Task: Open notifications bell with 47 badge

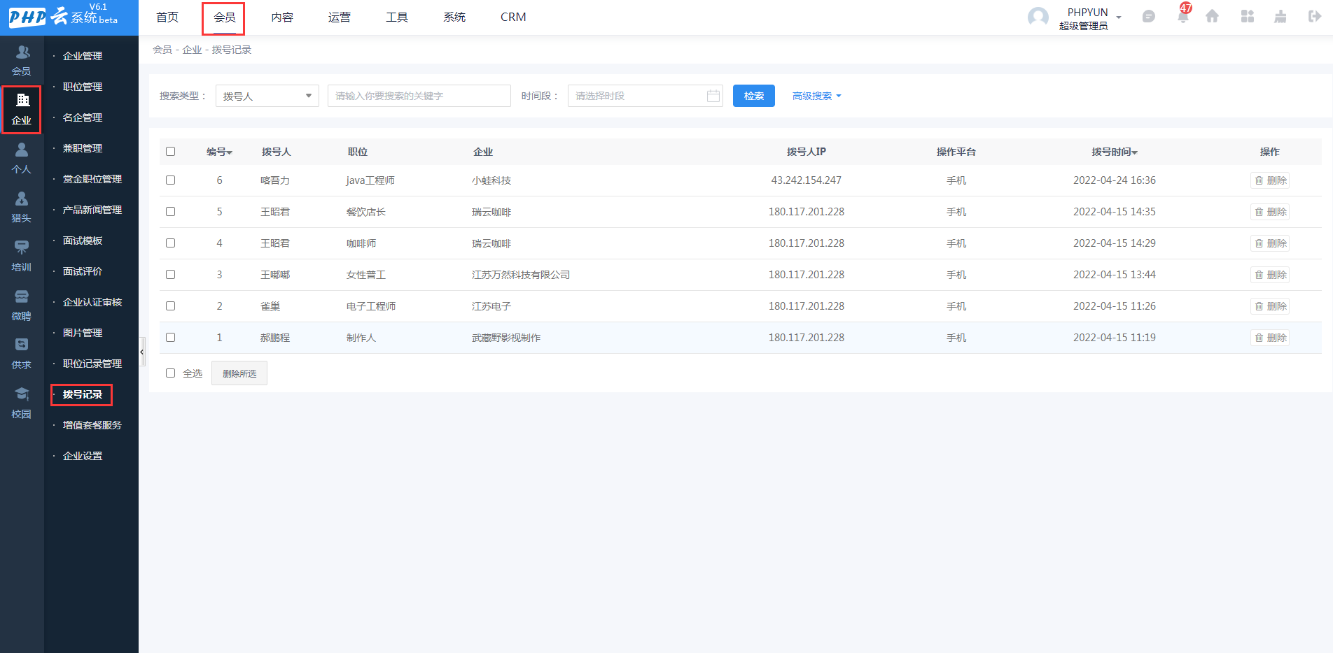Action: click(1183, 15)
